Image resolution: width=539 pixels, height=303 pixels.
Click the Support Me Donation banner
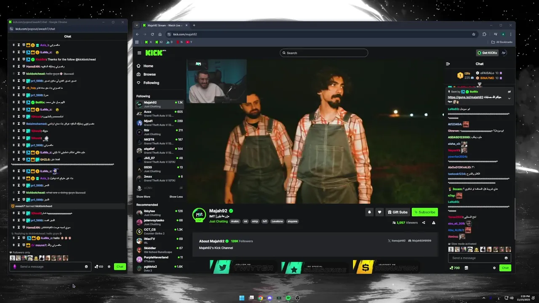tap(386, 267)
